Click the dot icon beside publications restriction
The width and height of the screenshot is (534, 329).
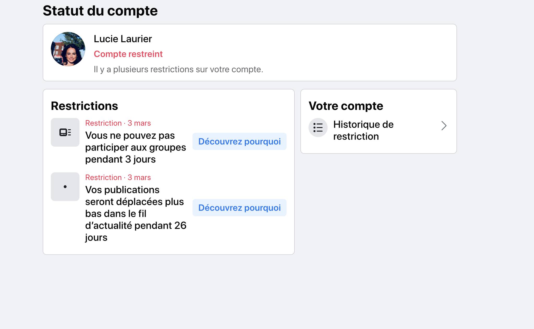pos(65,187)
